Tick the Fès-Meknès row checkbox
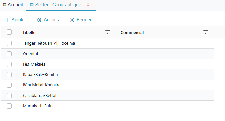Viewport: 225px width, 121px height. click(x=9, y=64)
